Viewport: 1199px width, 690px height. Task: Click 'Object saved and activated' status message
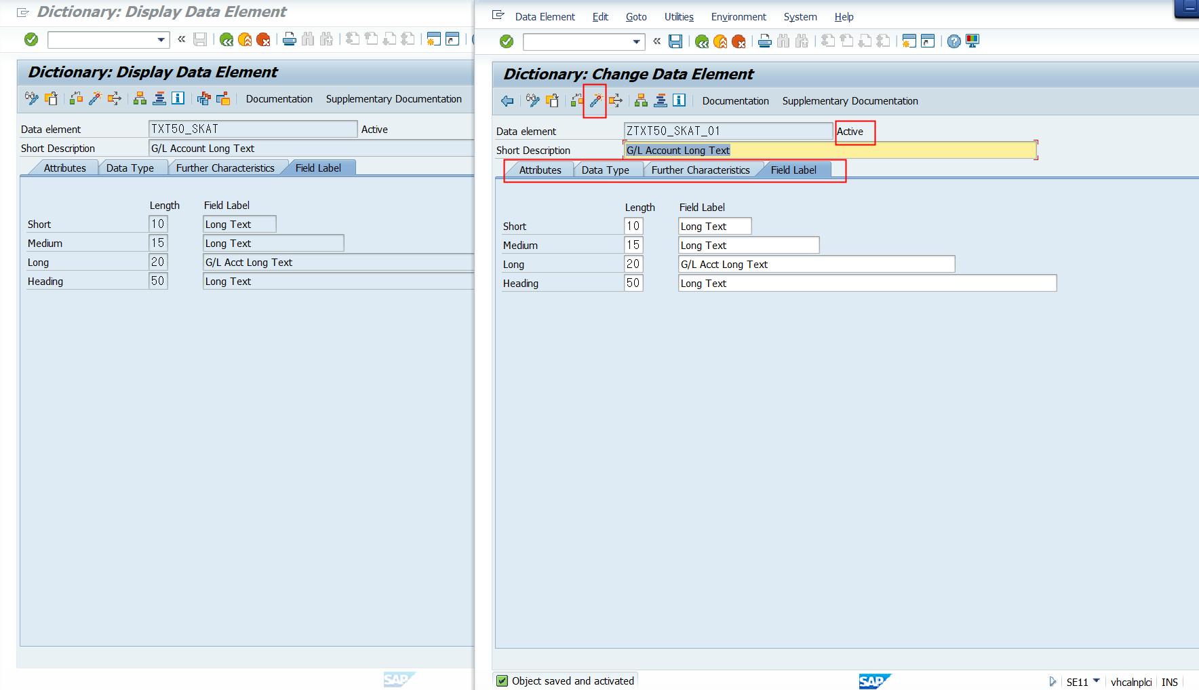573,681
